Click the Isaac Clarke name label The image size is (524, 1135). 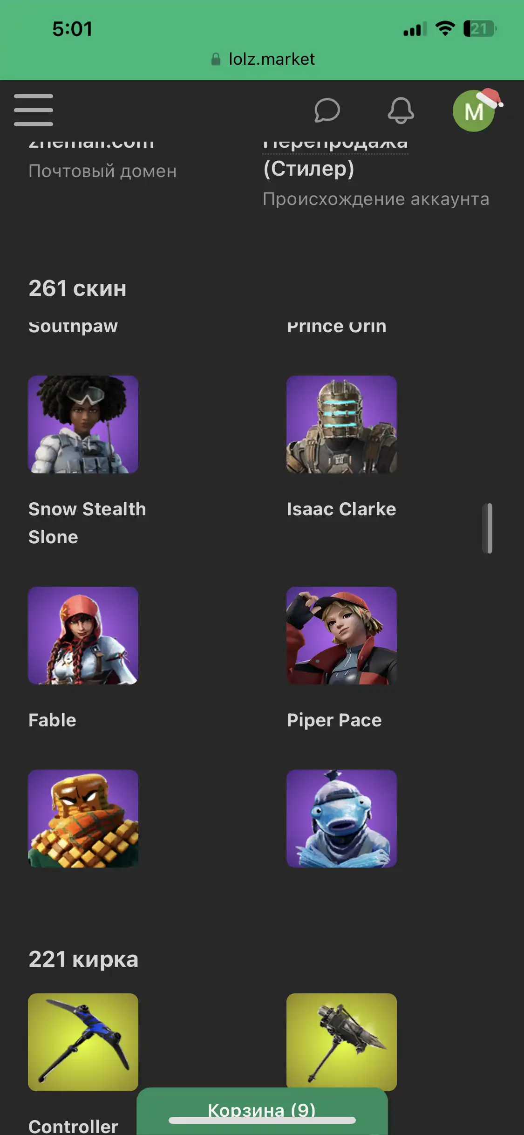click(x=341, y=509)
